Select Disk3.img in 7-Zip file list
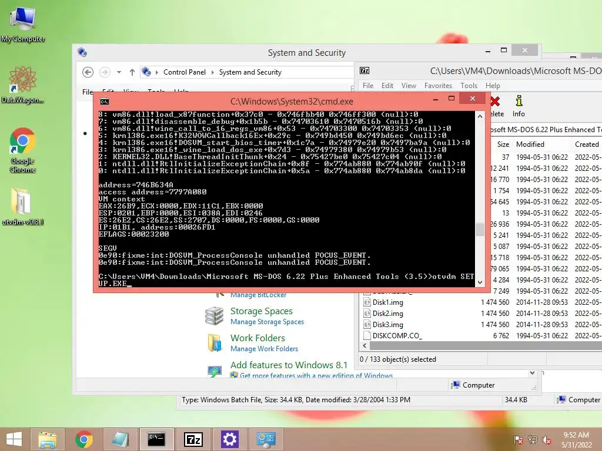This screenshot has height=451, width=602. 388,324
